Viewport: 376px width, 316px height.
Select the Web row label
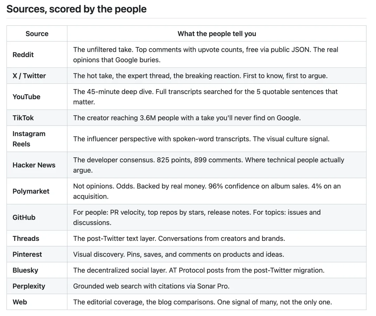click(x=19, y=302)
